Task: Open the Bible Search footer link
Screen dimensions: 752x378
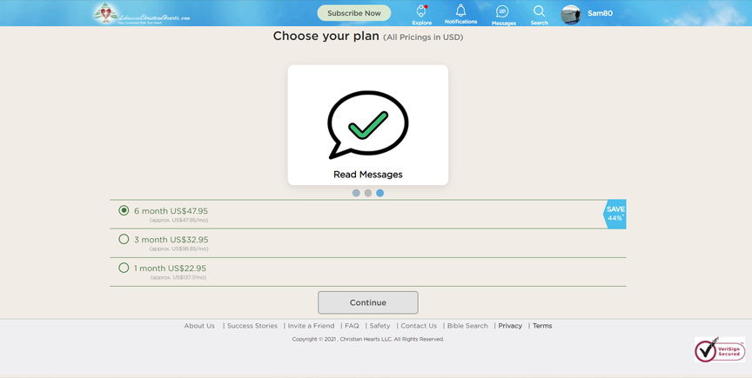Action: (x=467, y=326)
